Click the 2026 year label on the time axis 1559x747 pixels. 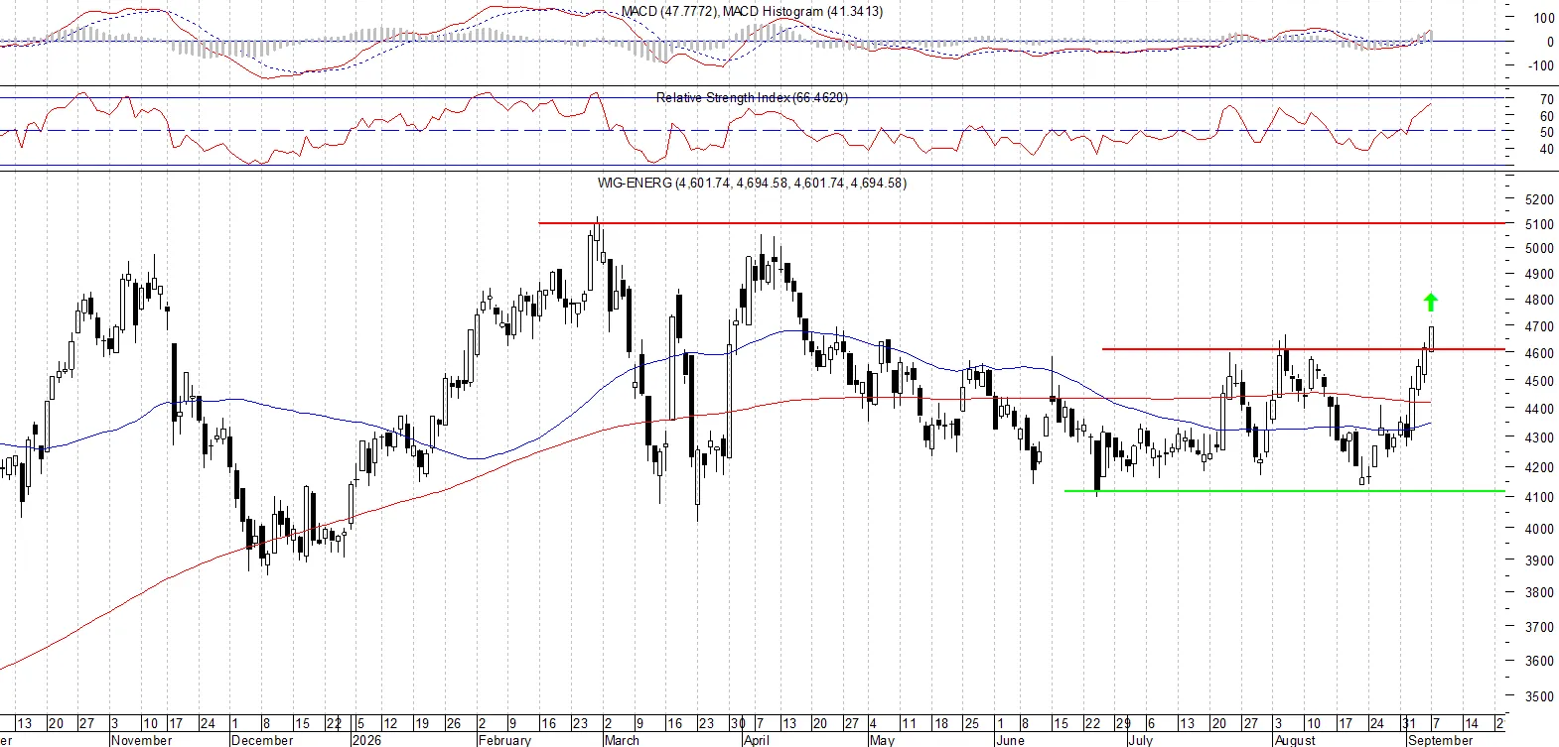coord(366,740)
